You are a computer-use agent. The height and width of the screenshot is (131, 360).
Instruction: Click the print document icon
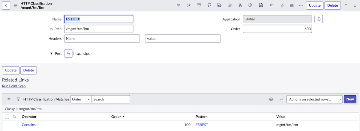tap(219, 5)
